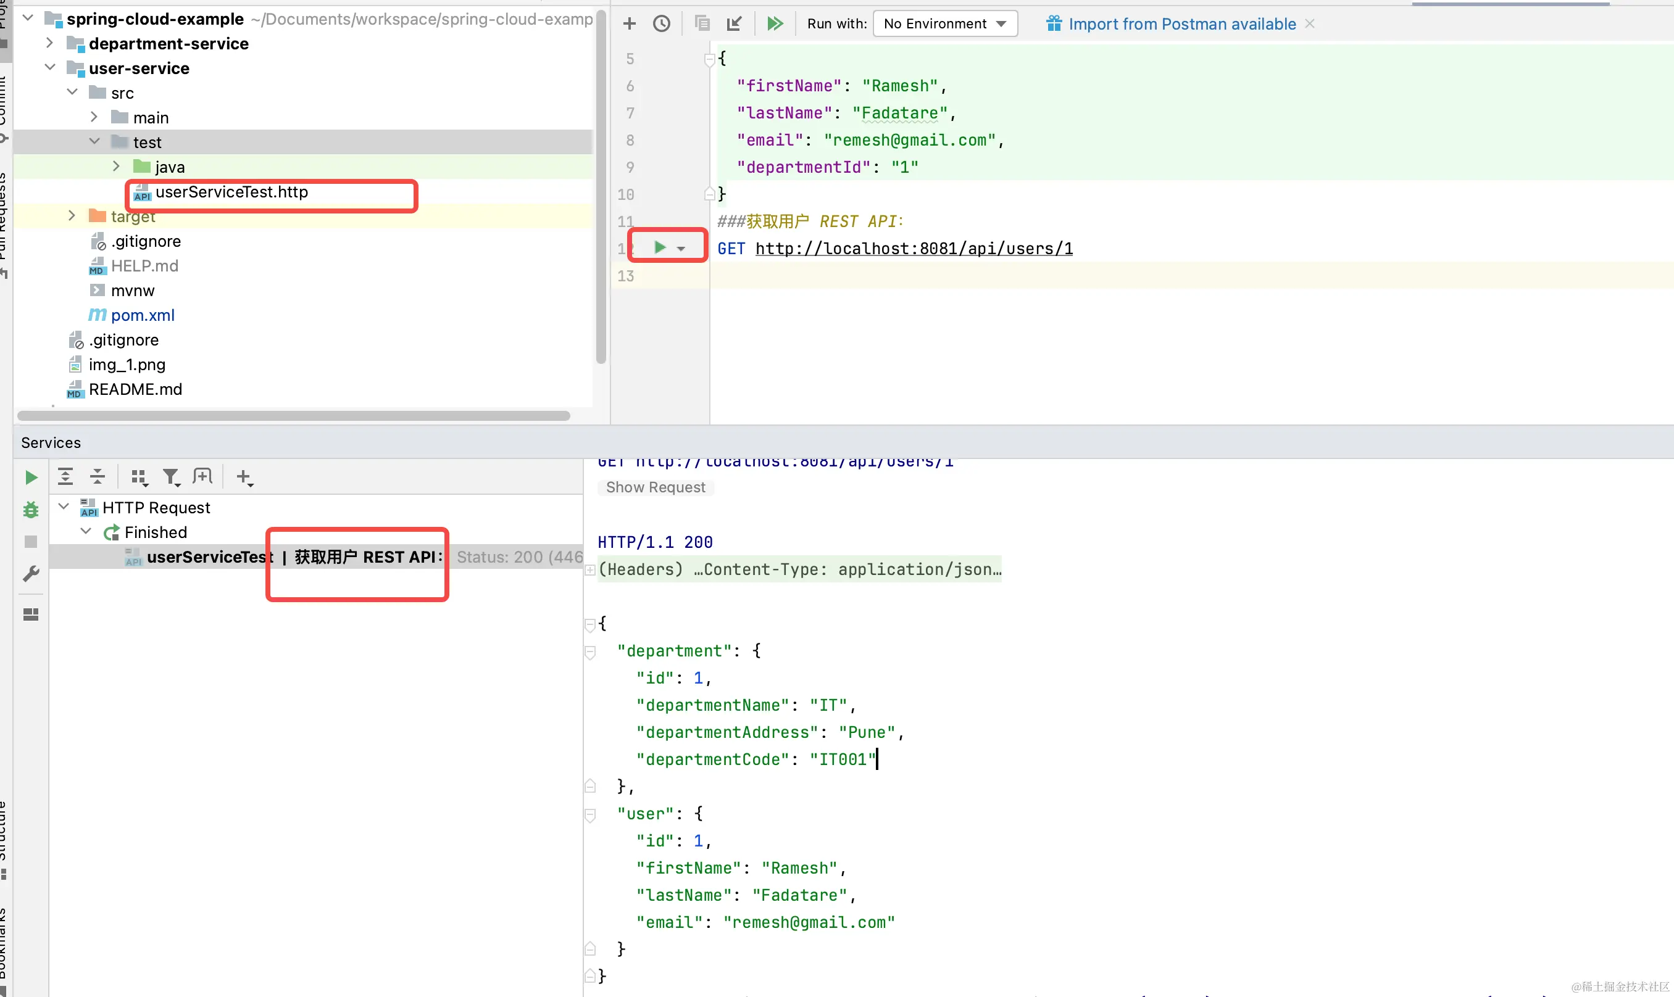Screen dimensions: 1674x997
Task: Collapse the test folder
Action: click(94, 142)
